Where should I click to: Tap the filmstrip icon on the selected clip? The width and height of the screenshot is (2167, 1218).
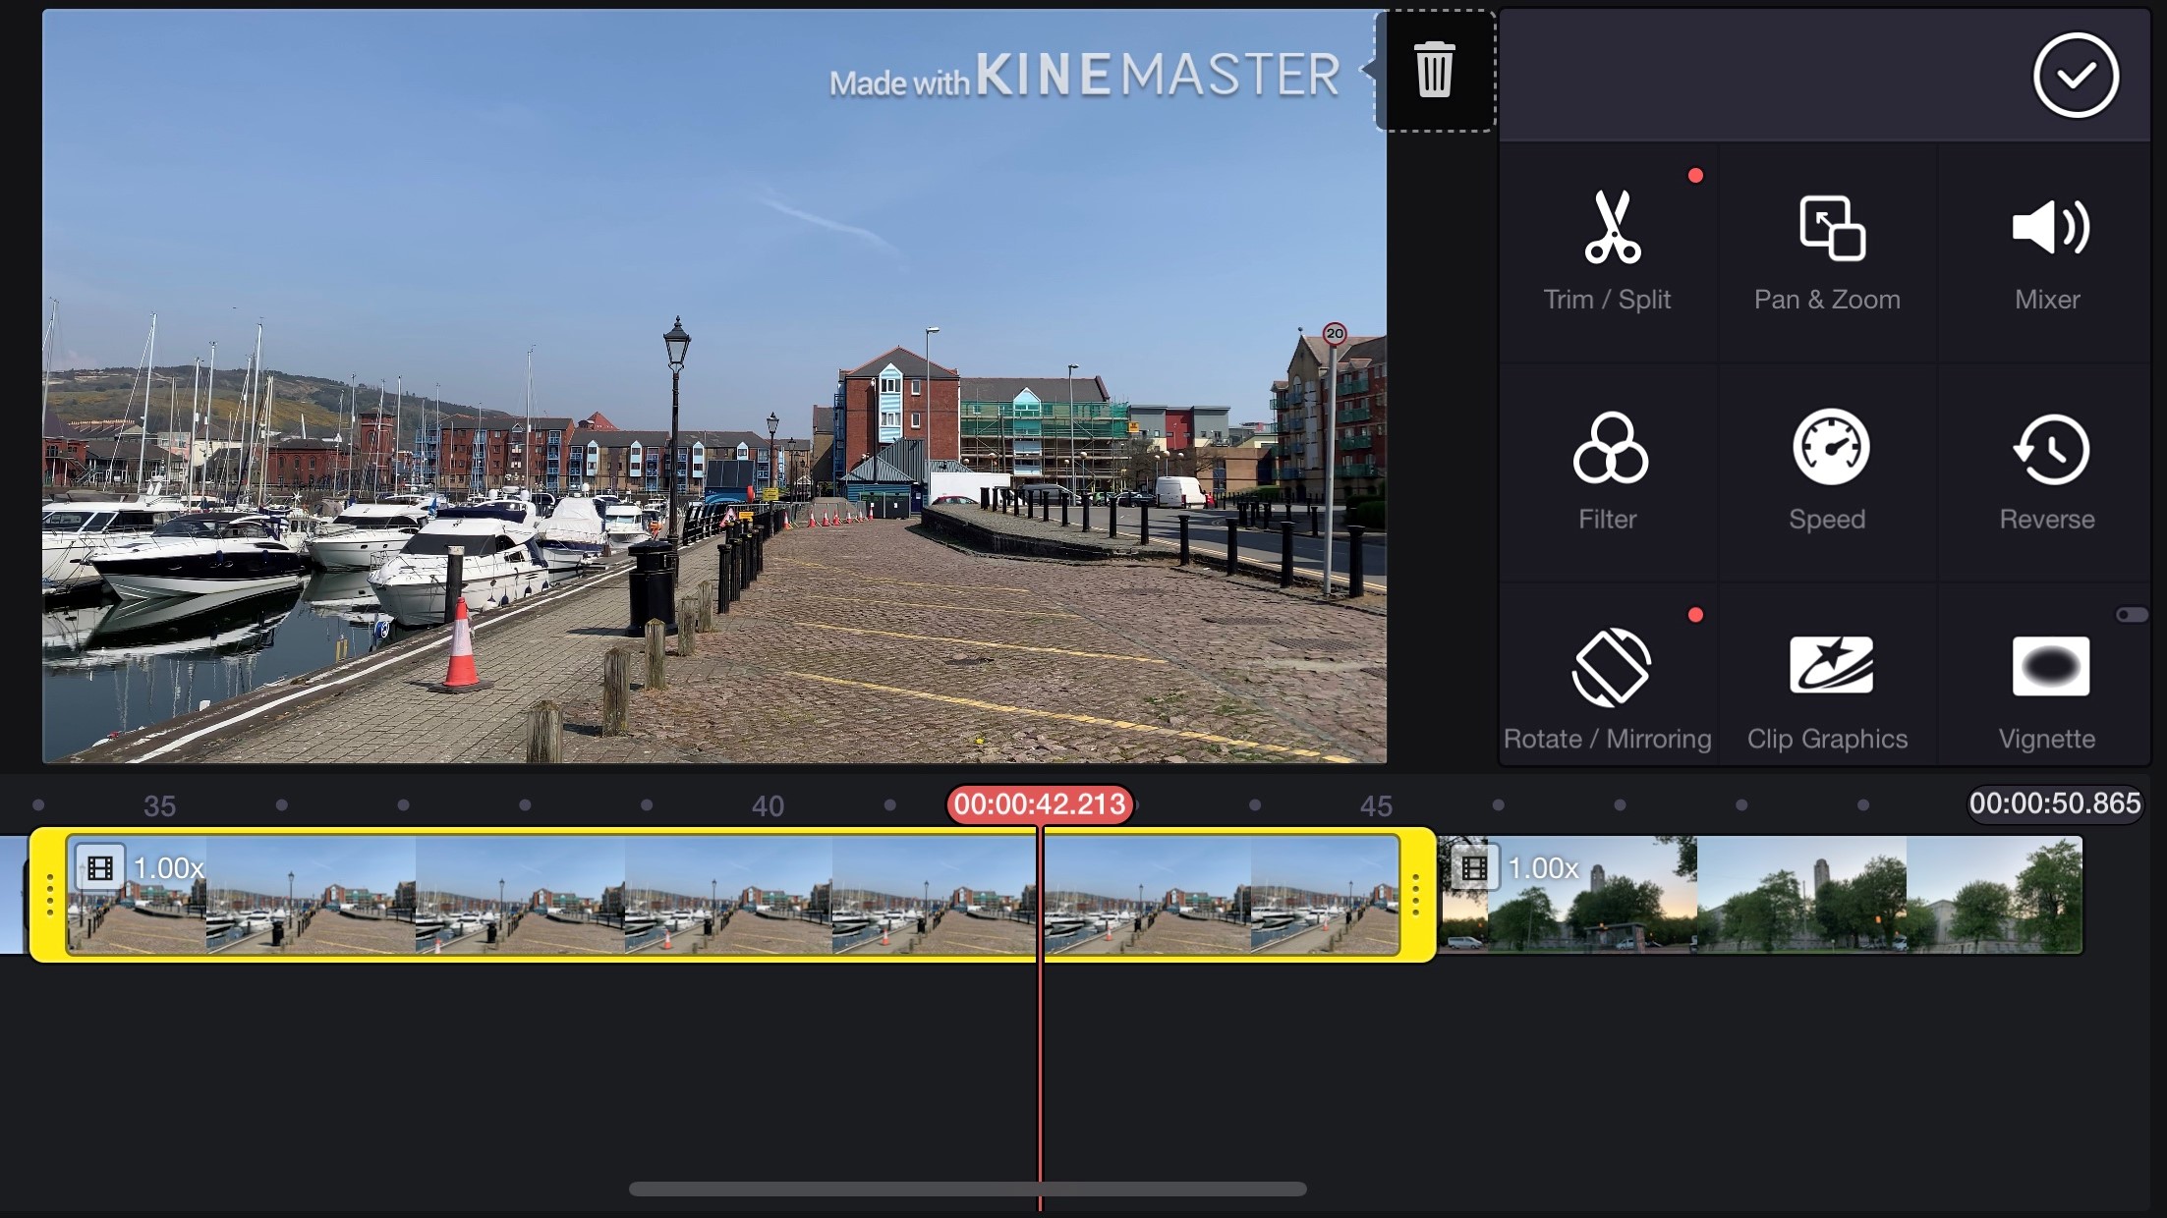tap(99, 868)
